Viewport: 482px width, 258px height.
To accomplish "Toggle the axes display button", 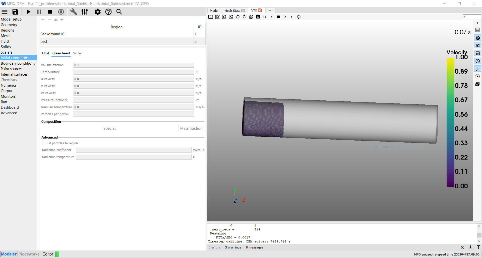I will point(477,69).
